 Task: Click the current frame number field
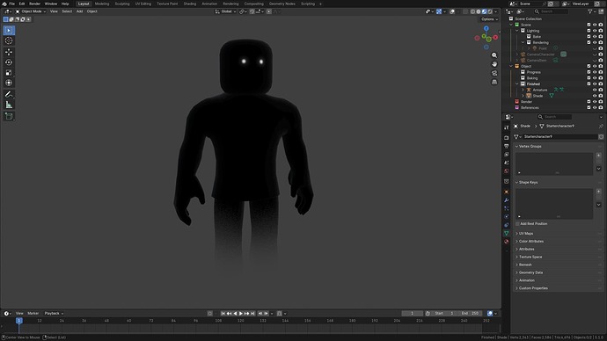tap(412, 314)
